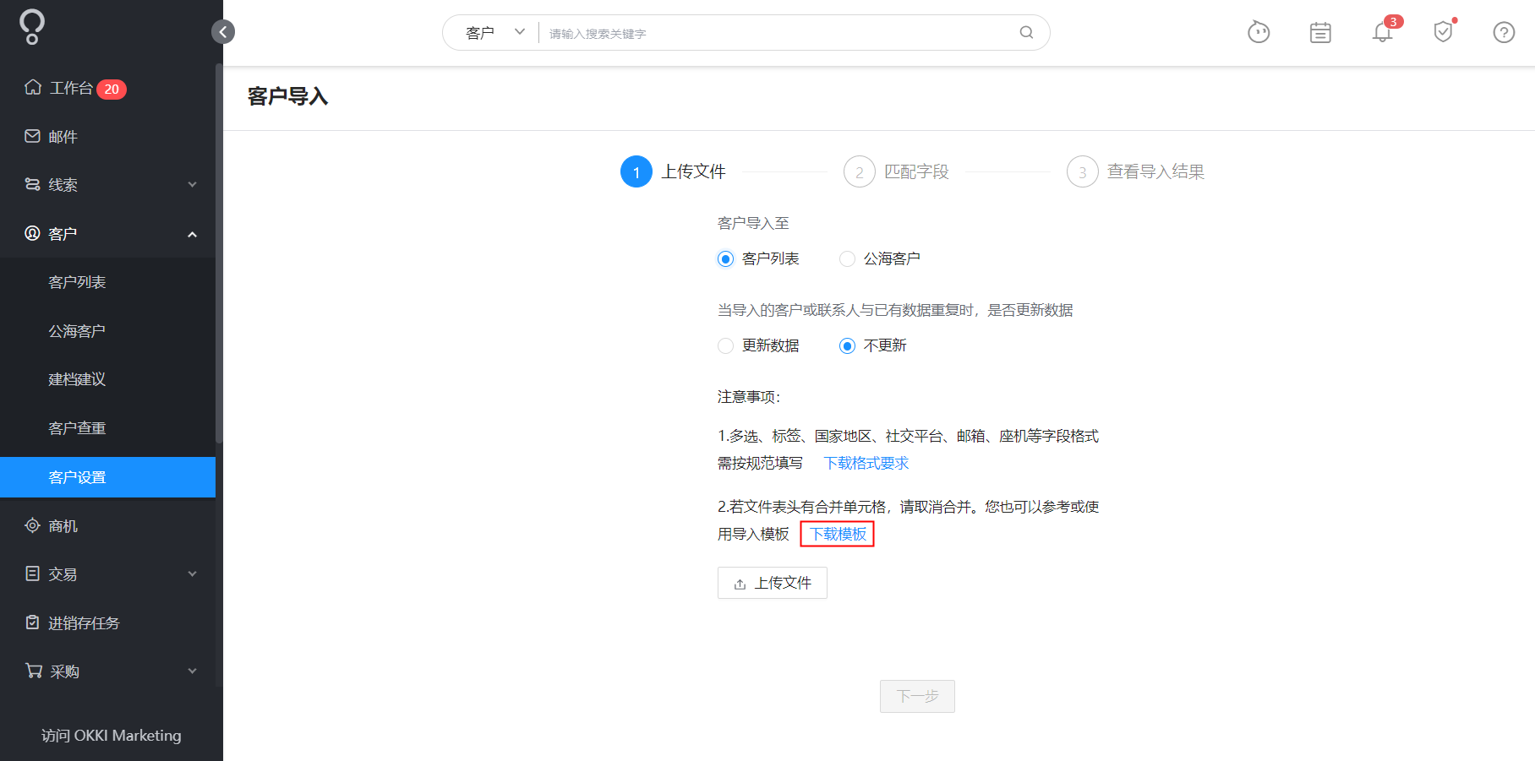Expand the 线索 sidebar section
This screenshot has width=1535, height=761.
tap(192, 184)
